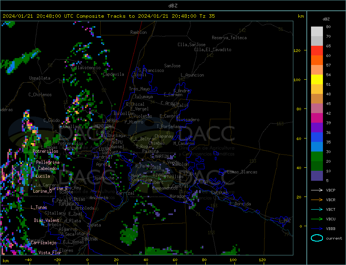
Task: Click the orange VBCR arrow in legend
Action: (x=317, y=200)
